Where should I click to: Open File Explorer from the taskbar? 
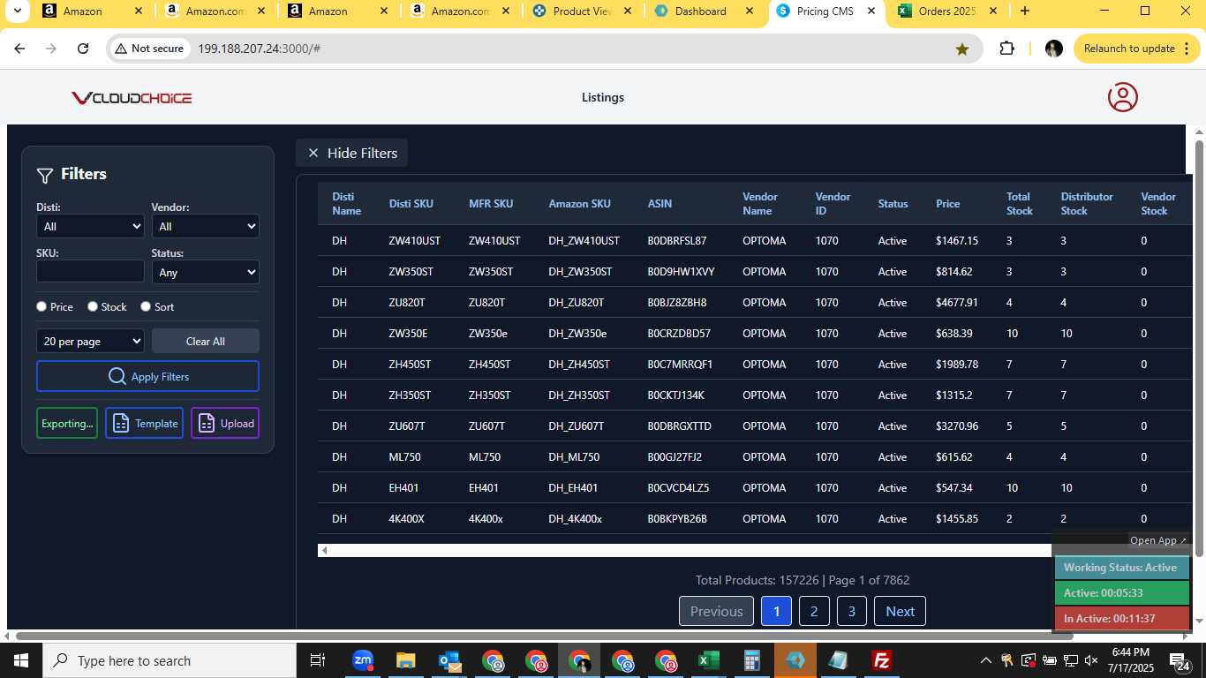pos(405,660)
